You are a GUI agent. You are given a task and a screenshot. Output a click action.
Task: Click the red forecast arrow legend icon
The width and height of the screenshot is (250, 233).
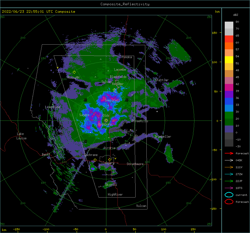[x=229, y=153]
